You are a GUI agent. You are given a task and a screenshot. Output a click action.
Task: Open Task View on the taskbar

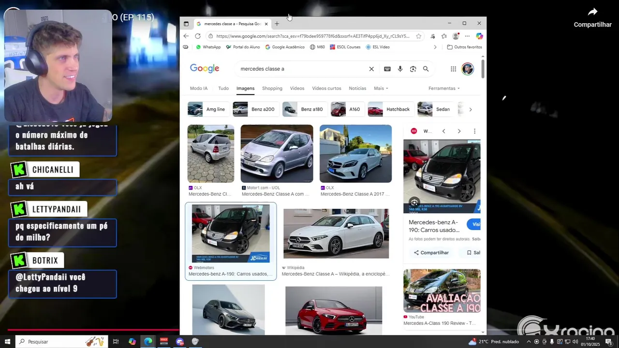[x=116, y=342]
